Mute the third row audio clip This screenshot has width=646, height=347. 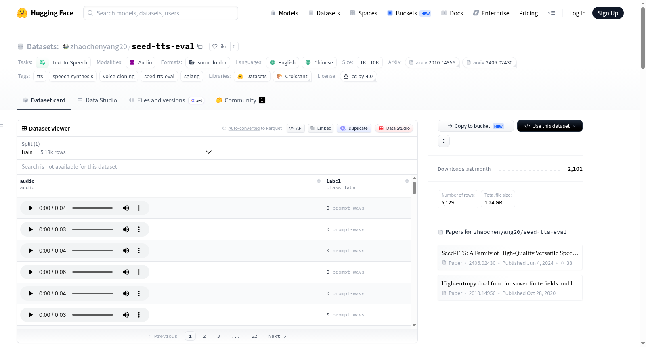126,251
